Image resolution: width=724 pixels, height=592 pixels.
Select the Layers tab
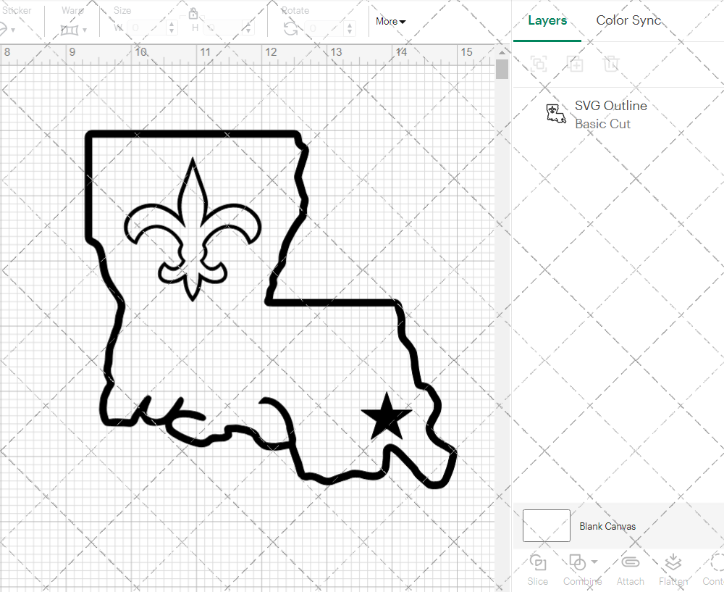click(x=547, y=20)
